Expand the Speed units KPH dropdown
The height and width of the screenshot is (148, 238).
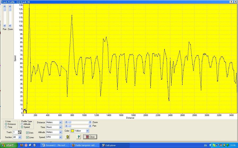[60, 137]
